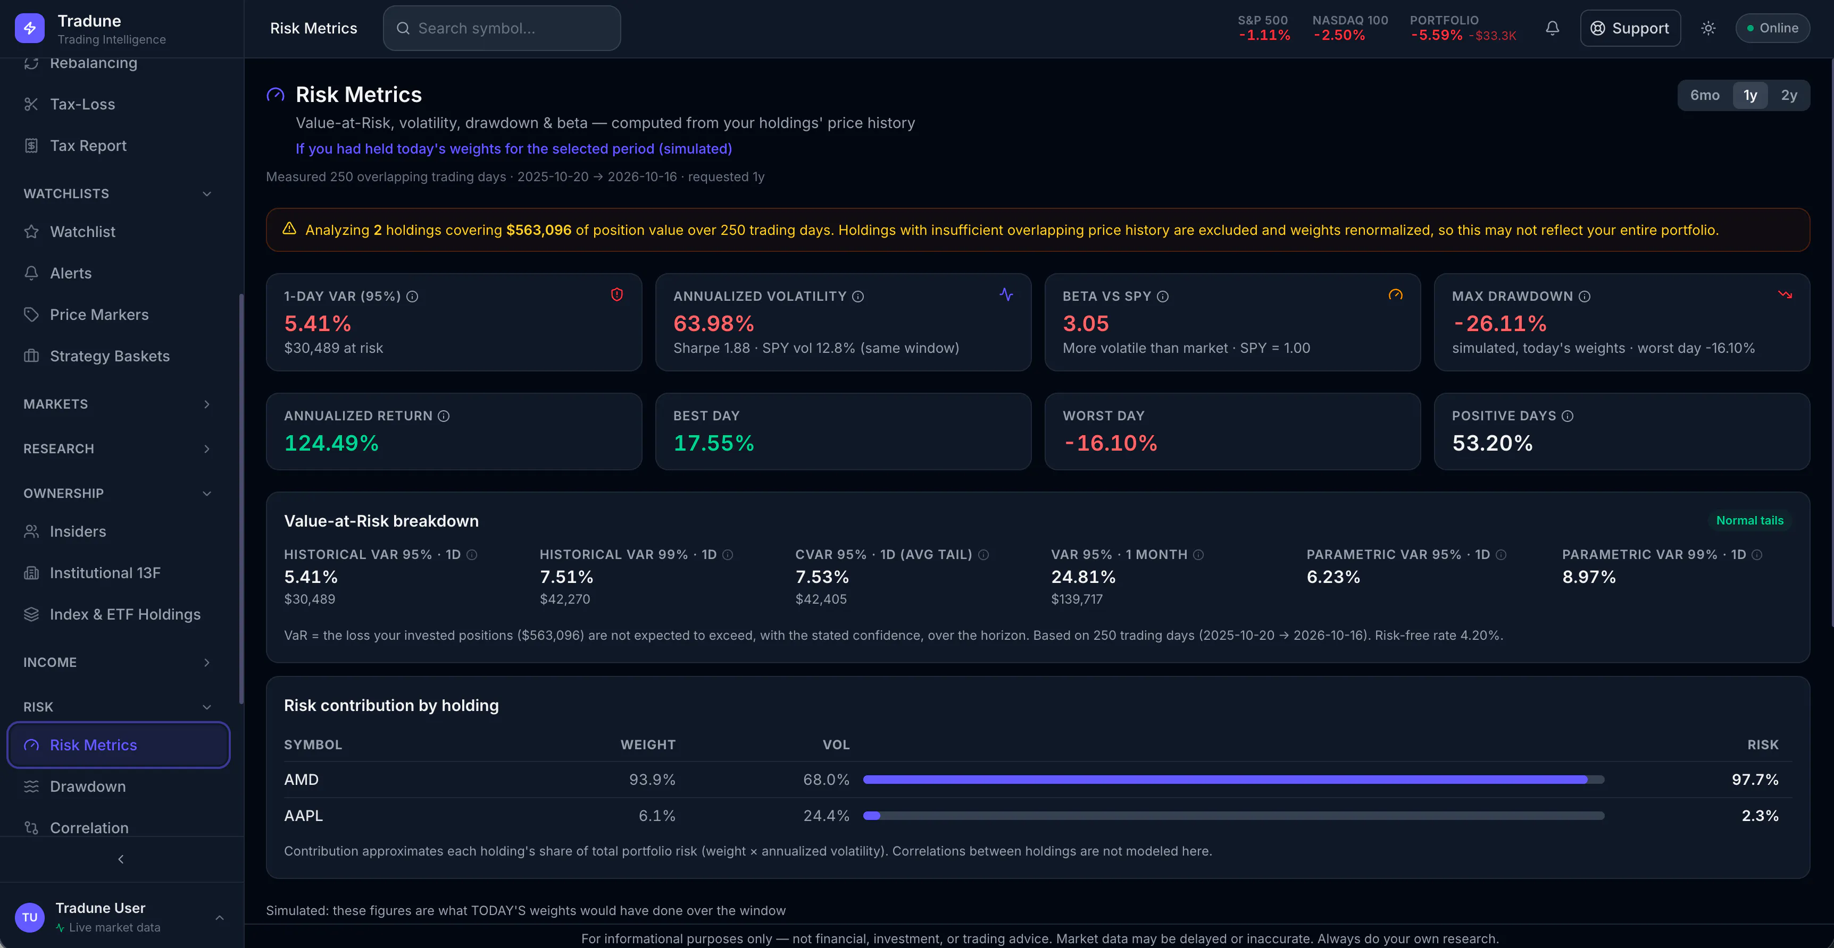The width and height of the screenshot is (1834, 948).
Task: Collapse the Ownership sidebar section
Action: [118, 494]
